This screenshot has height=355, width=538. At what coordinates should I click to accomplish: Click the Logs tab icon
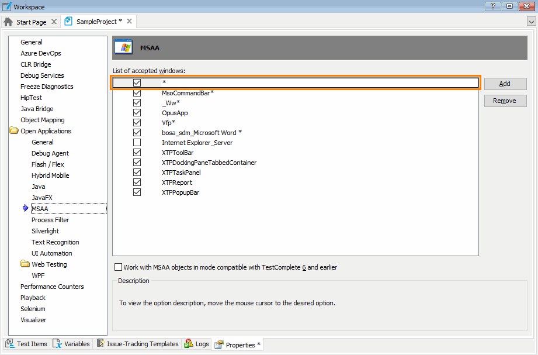point(189,344)
